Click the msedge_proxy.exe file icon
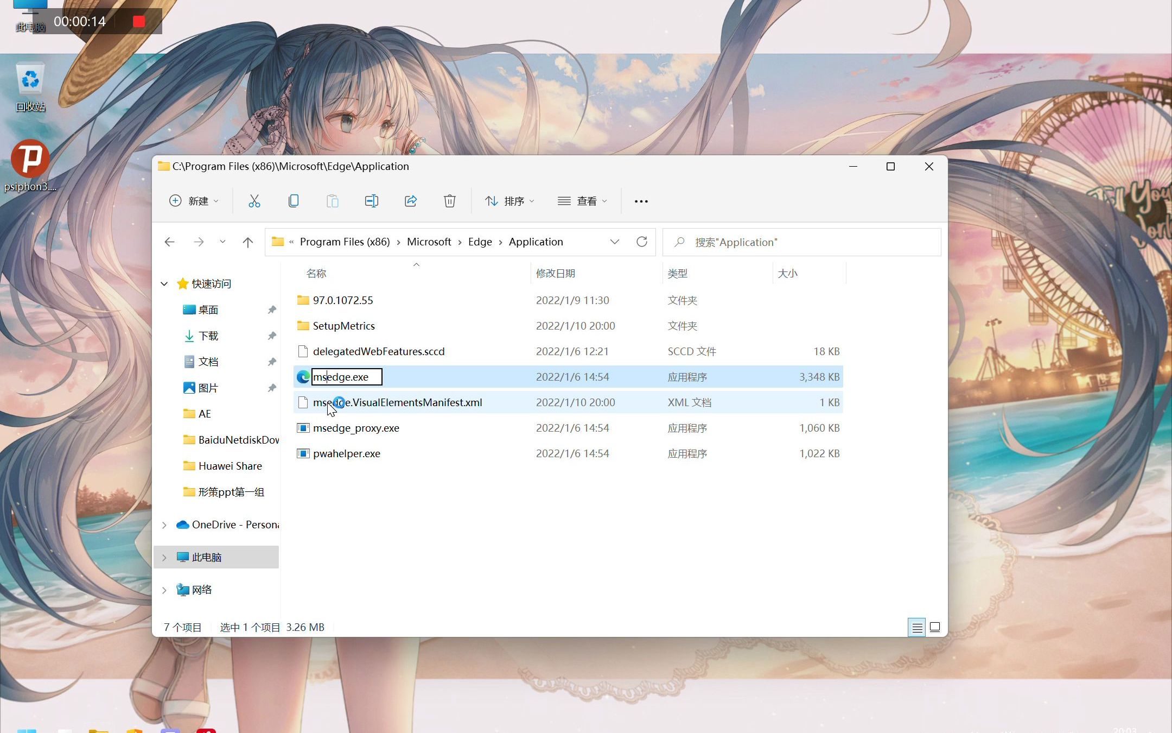Image resolution: width=1172 pixels, height=733 pixels. tap(303, 428)
